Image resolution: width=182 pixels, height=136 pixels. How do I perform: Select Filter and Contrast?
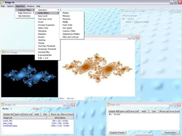(72, 37)
